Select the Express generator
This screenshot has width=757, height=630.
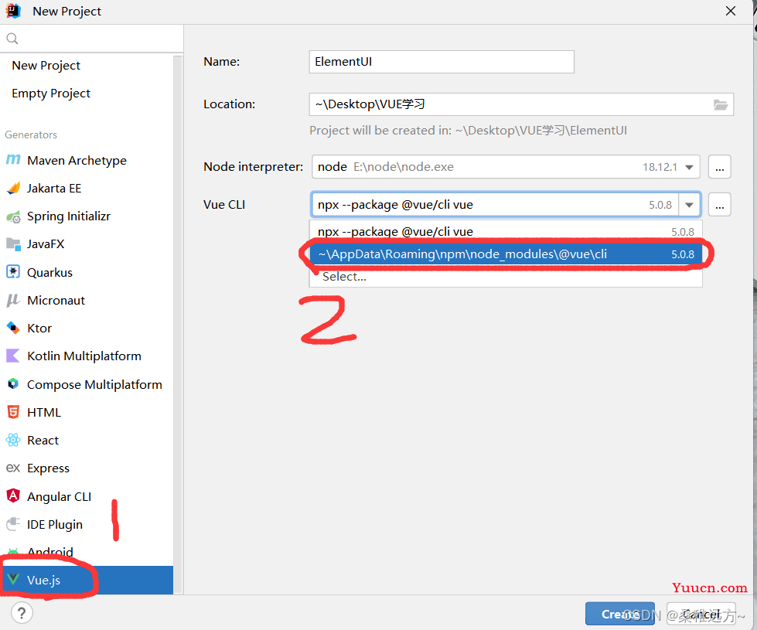(x=87, y=468)
